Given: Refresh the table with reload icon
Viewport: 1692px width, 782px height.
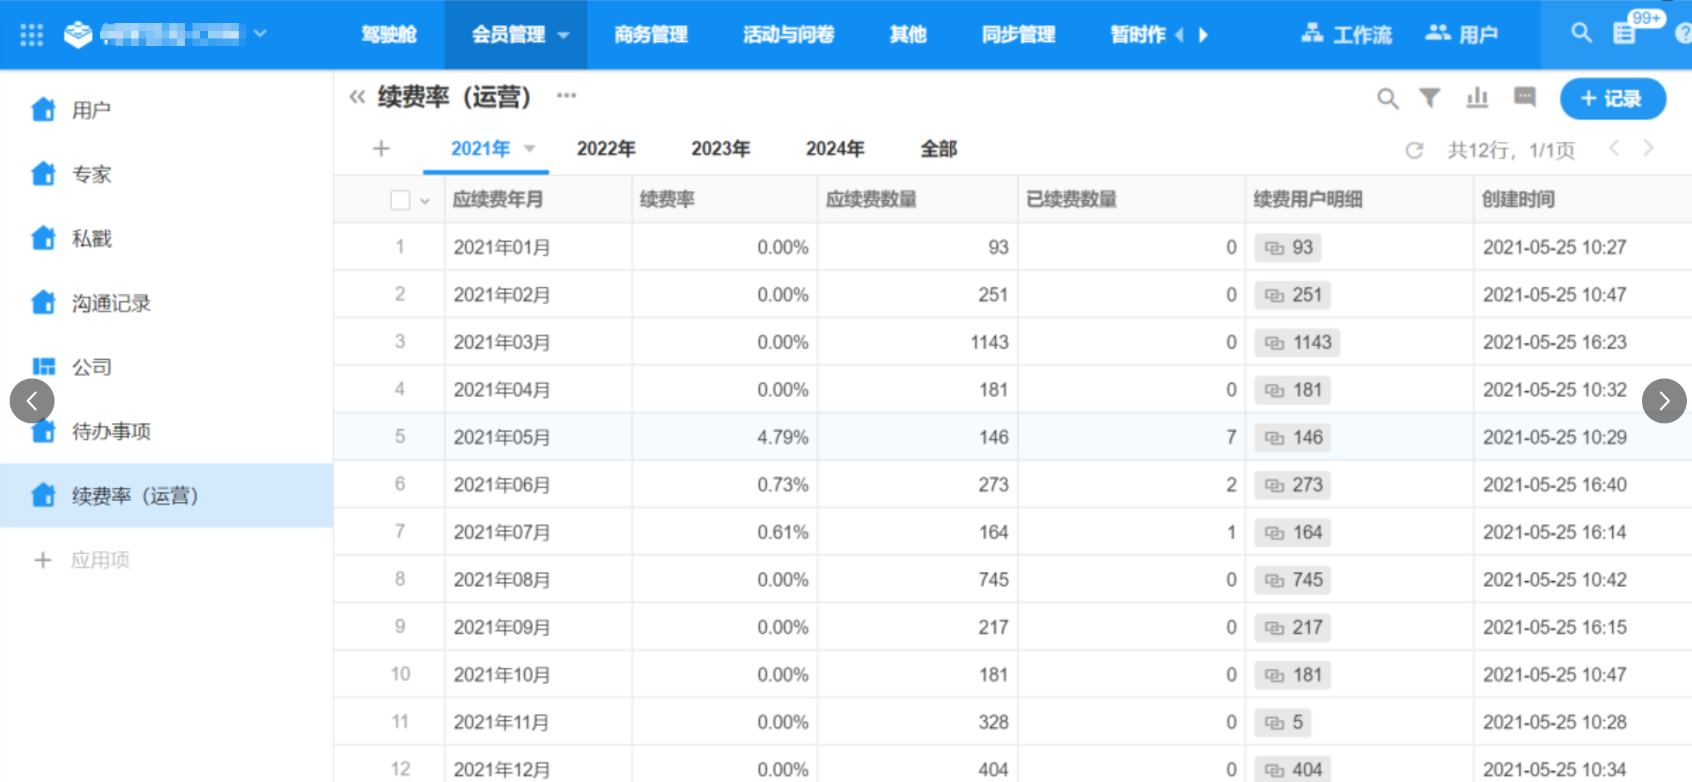Looking at the screenshot, I should [1414, 150].
